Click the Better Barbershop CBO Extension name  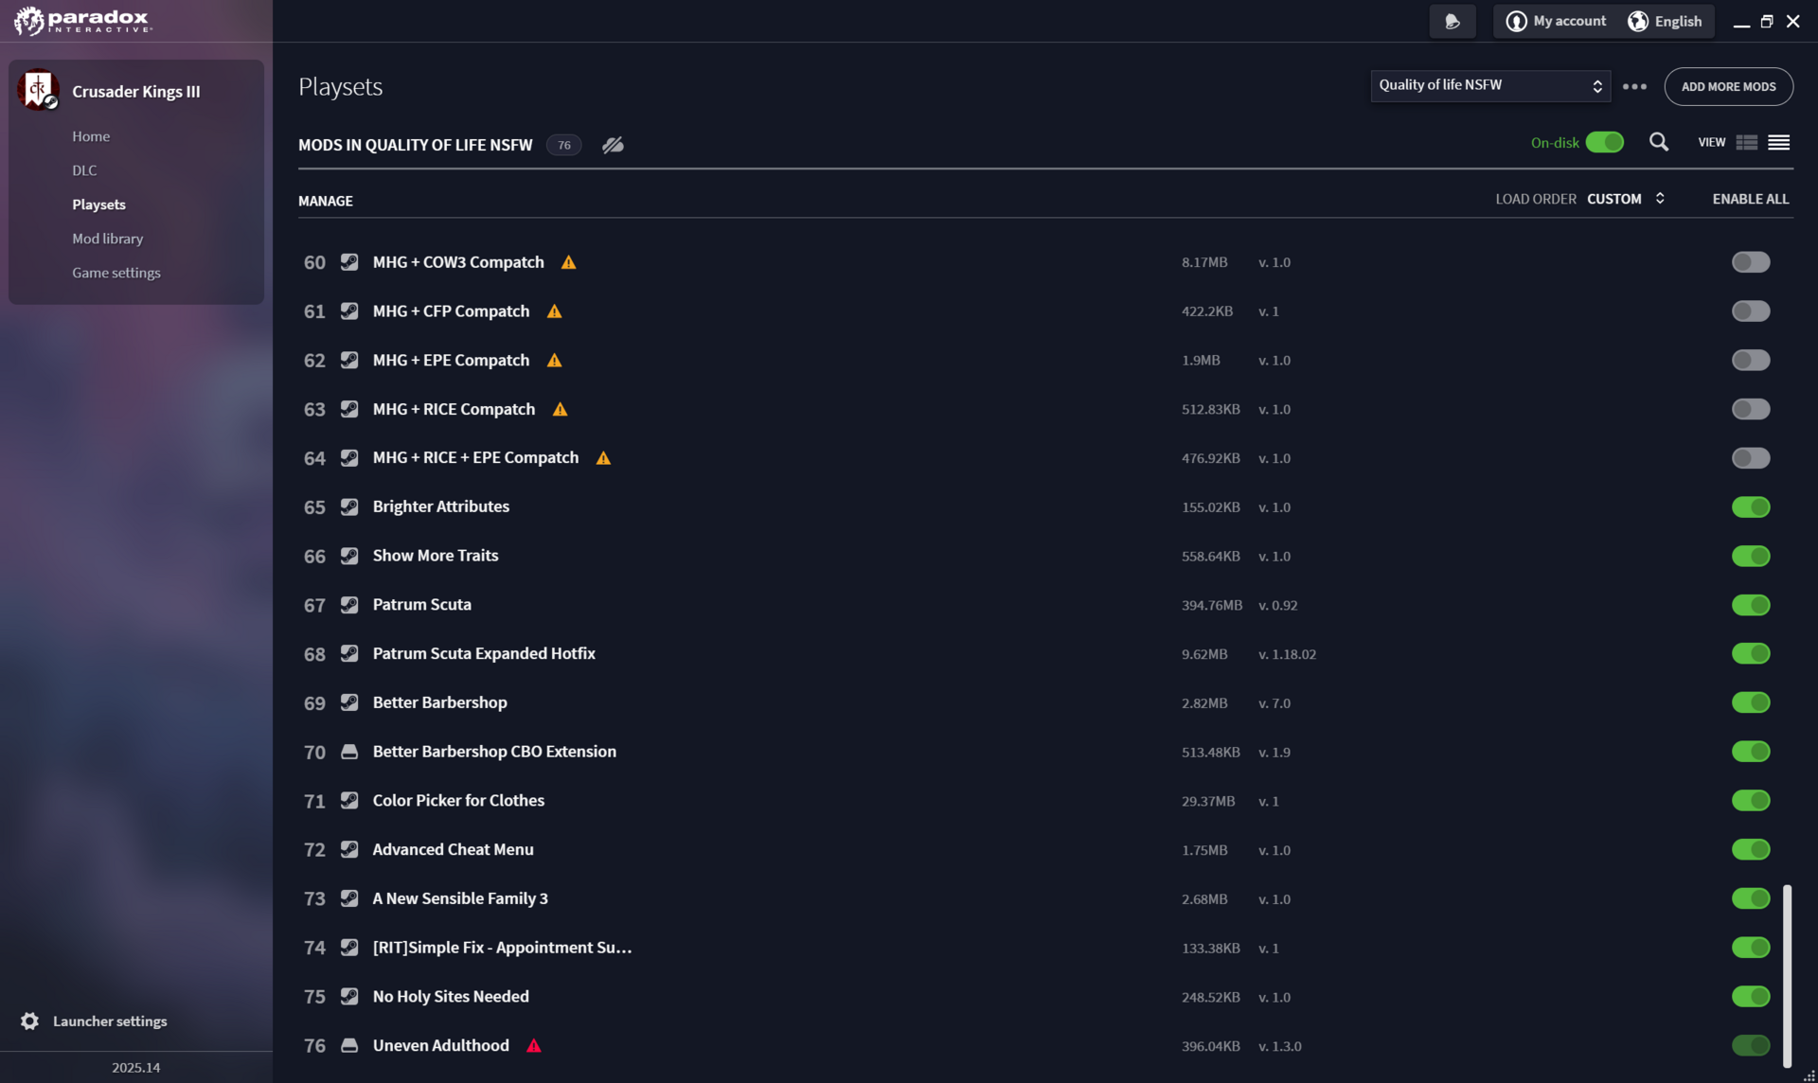[x=494, y=752]
